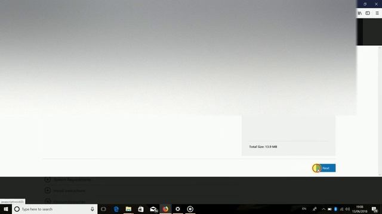Click the page vertical scrollbar
The height and width of the screenshot is (214, 382).
(x=380, y=111)
